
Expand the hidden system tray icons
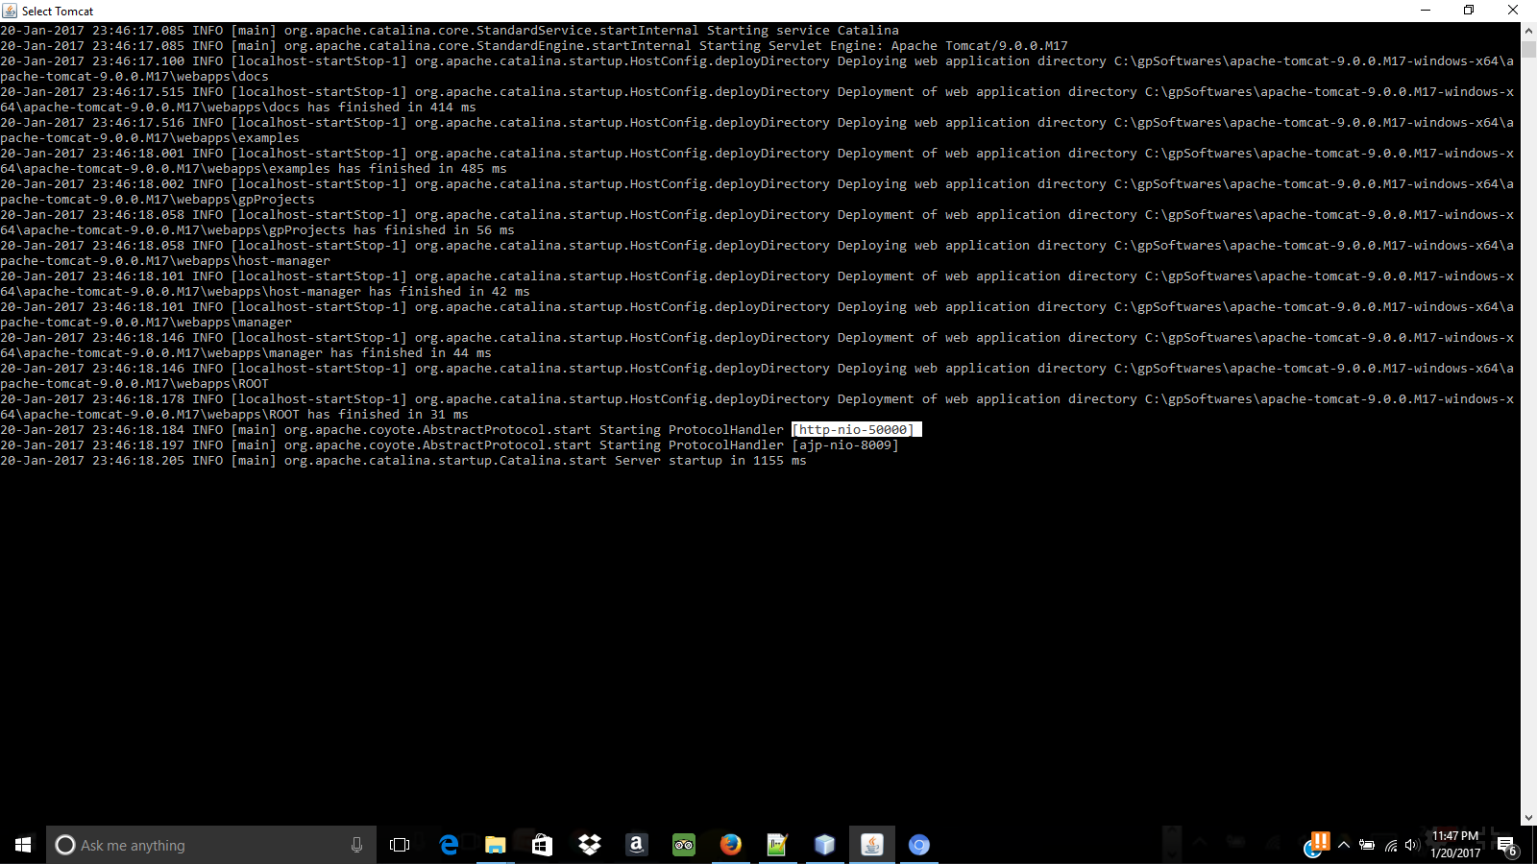[1345, 846]
